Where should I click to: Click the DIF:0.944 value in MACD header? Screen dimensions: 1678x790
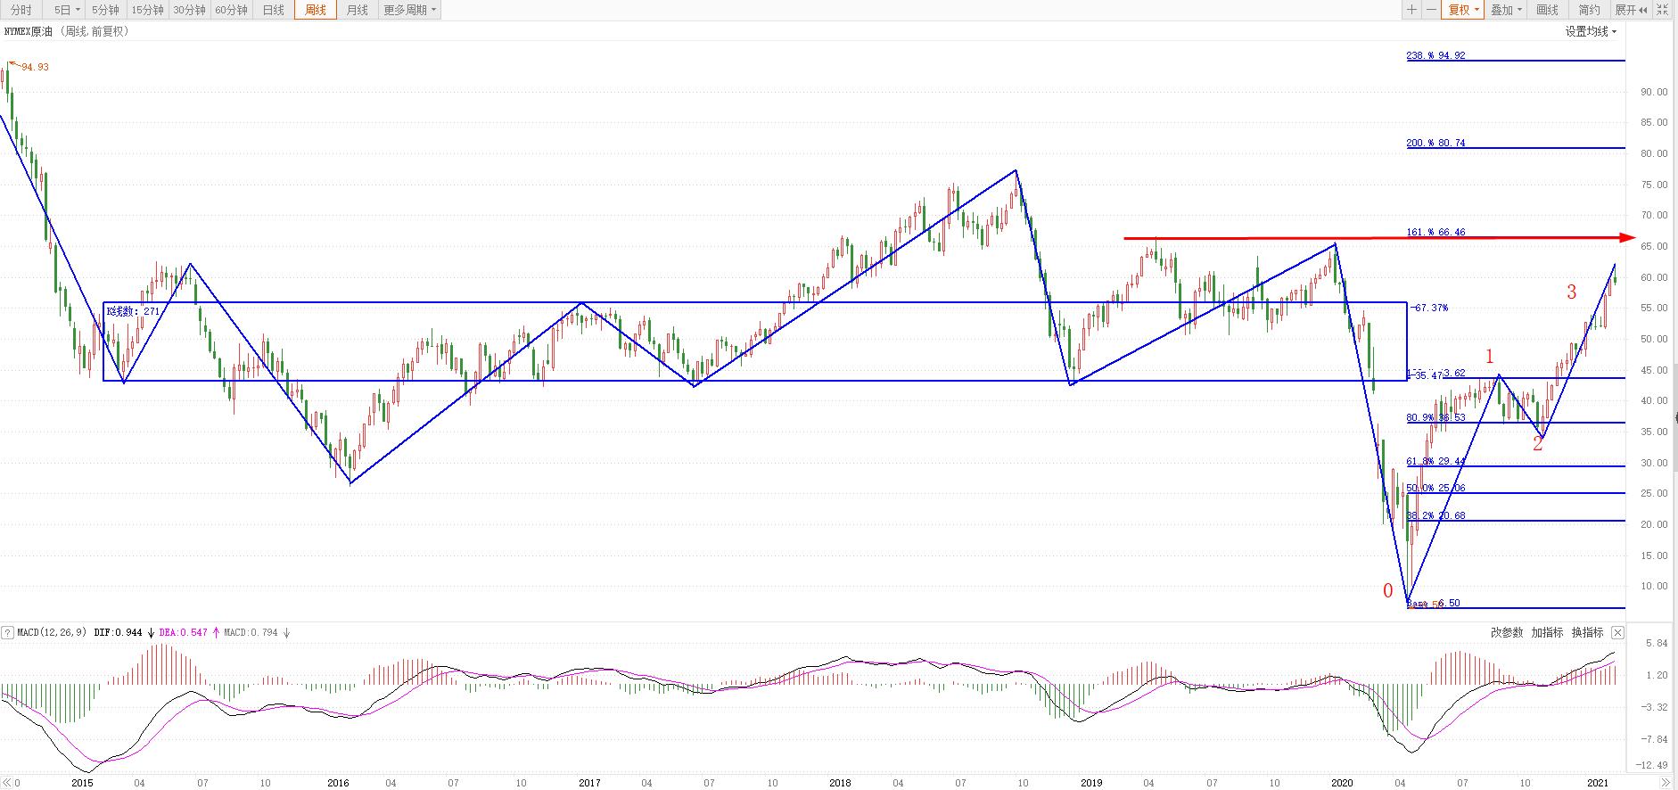(x=118, y=633)
